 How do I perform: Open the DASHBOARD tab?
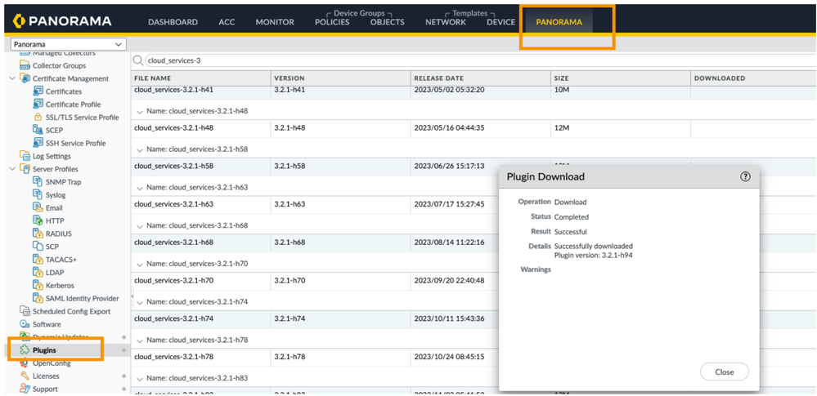point(173,22)
